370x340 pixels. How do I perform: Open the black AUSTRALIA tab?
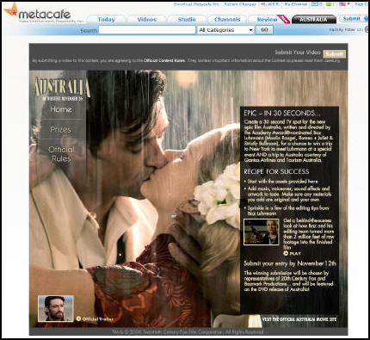click(x=314, y=19)
